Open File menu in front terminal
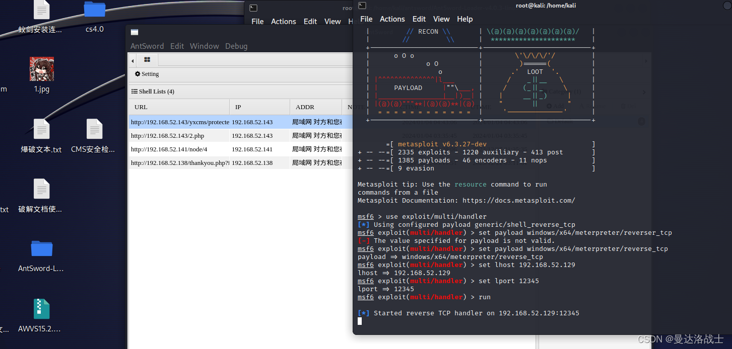 (x=366, y=19)
